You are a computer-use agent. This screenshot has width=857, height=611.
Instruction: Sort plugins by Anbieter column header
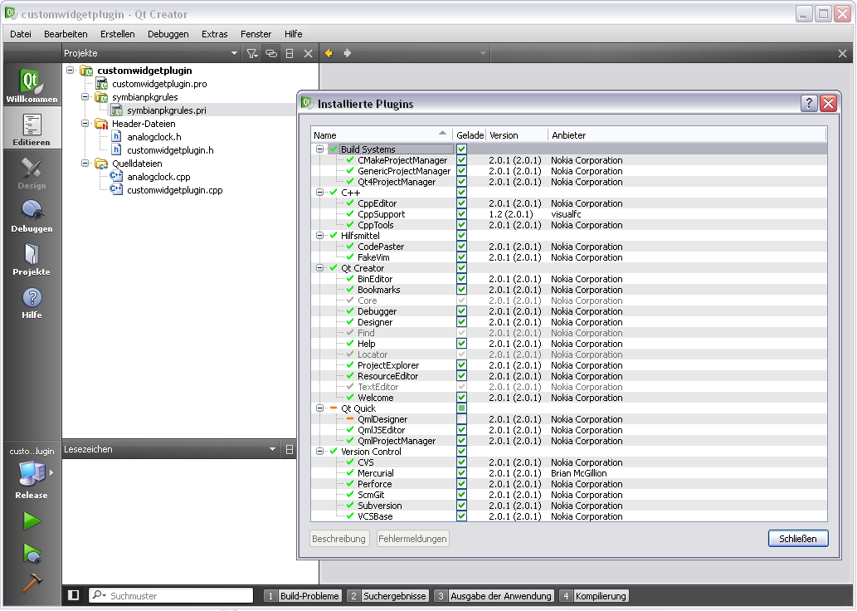coord(688,135)
